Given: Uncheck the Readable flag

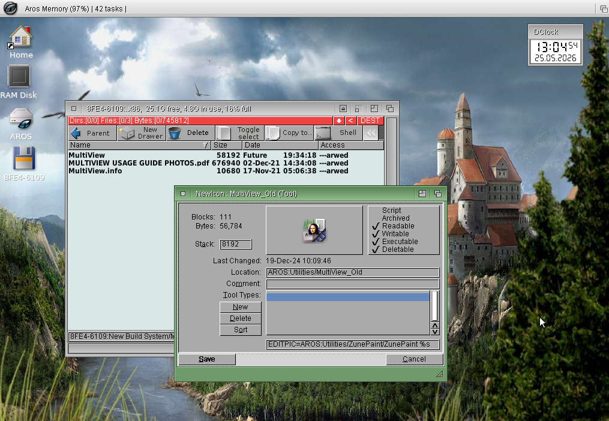Looking at the screenshot, I should coord(393,225).
